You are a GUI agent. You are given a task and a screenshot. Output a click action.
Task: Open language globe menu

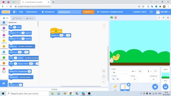(15, 12)
